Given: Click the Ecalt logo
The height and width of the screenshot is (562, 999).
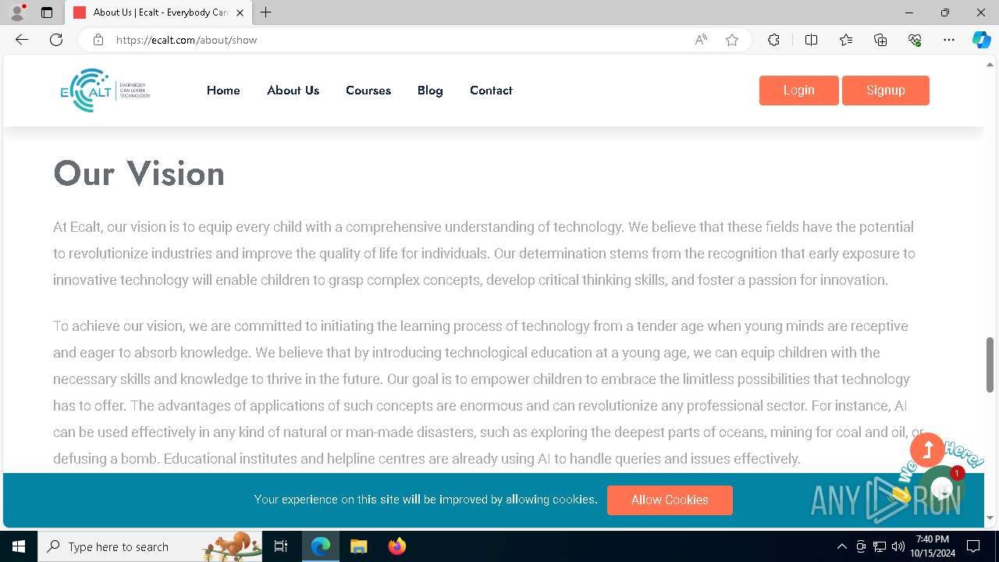Looking at the screenshot, I should (105, 91).
